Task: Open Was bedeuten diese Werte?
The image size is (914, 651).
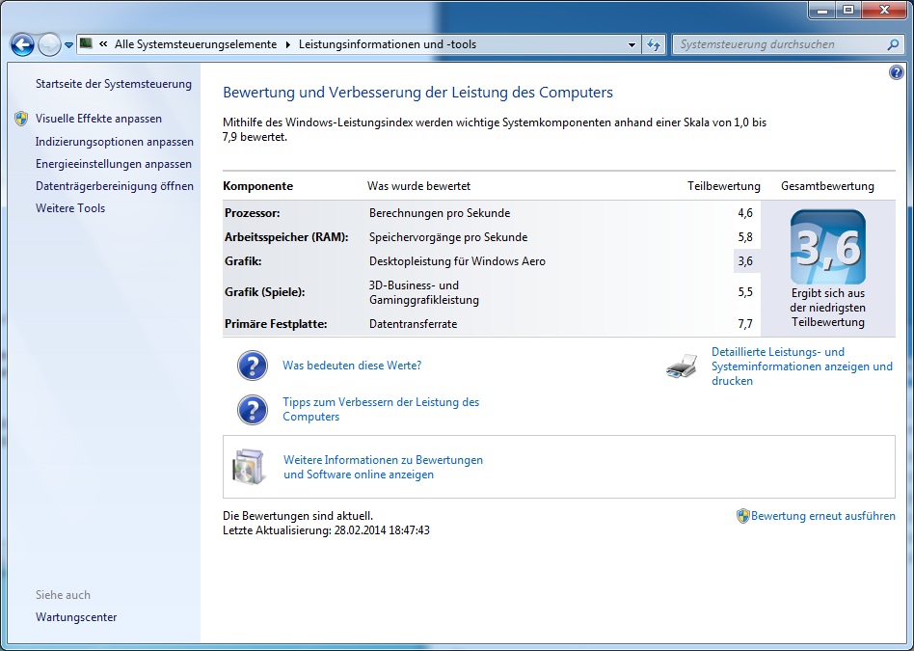Action: click(352, 366)
